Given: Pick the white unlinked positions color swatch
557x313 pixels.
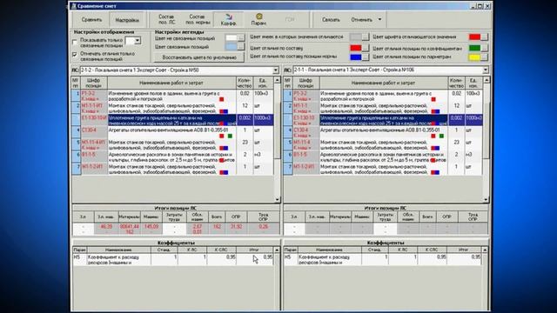Looking at the screenshot, I should [x=232, y=37].
